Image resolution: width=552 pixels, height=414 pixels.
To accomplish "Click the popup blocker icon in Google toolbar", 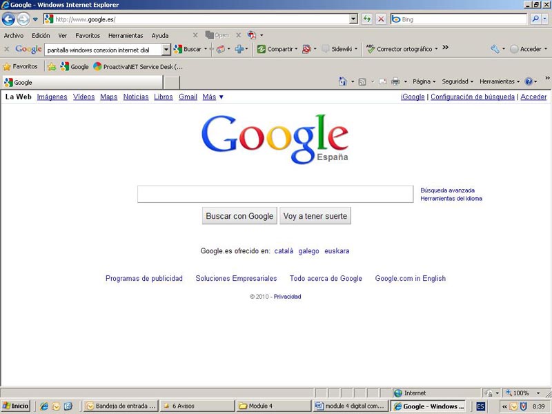I will point(306,49).
